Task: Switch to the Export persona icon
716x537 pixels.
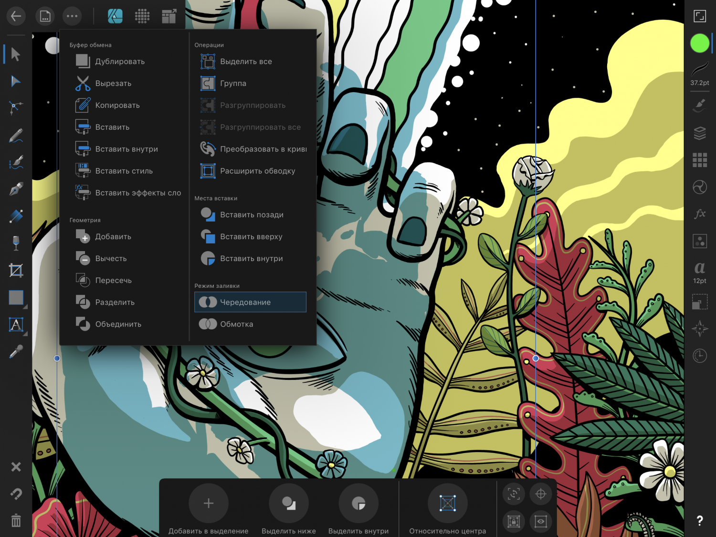Action: 169,16
